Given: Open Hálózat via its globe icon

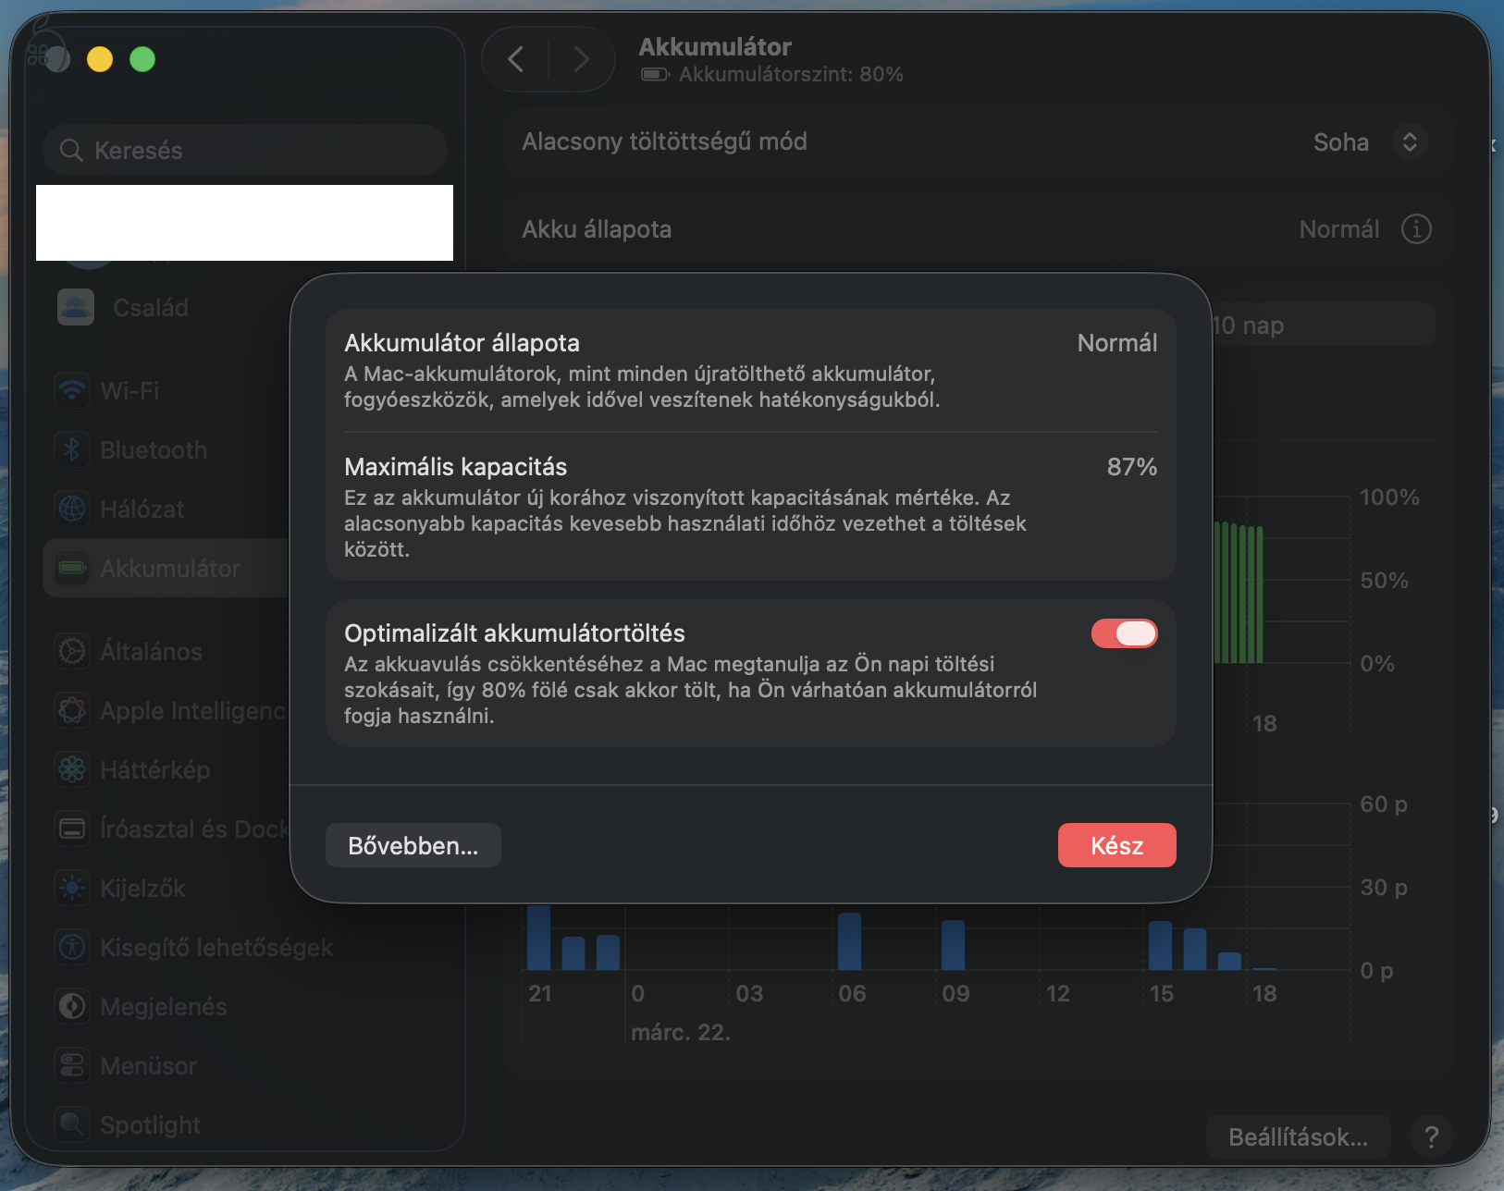Looking at the screenshot, I should [x=72, y=509].
